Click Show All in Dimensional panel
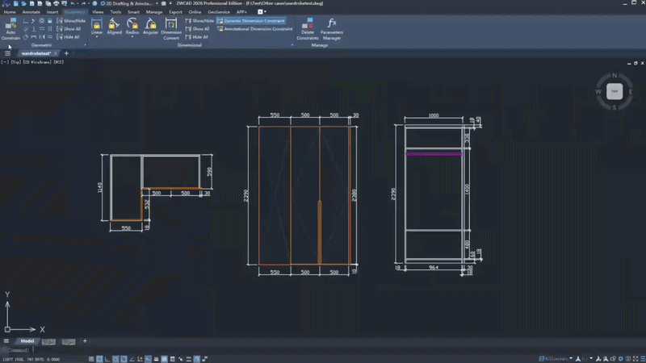 pos(197,29)
